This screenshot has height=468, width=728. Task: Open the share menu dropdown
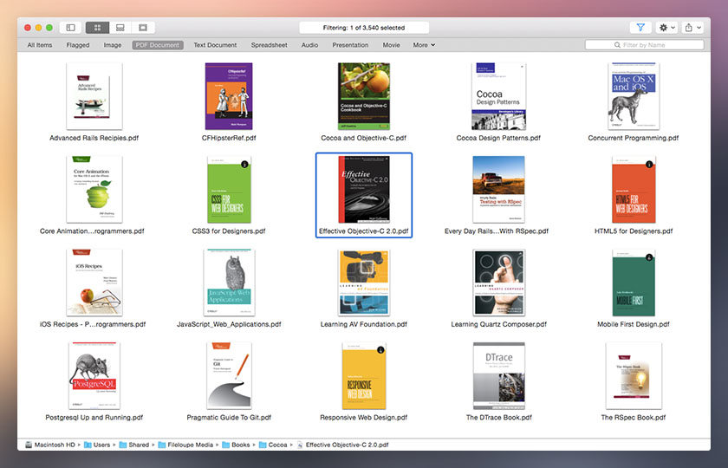coord(692,28)
